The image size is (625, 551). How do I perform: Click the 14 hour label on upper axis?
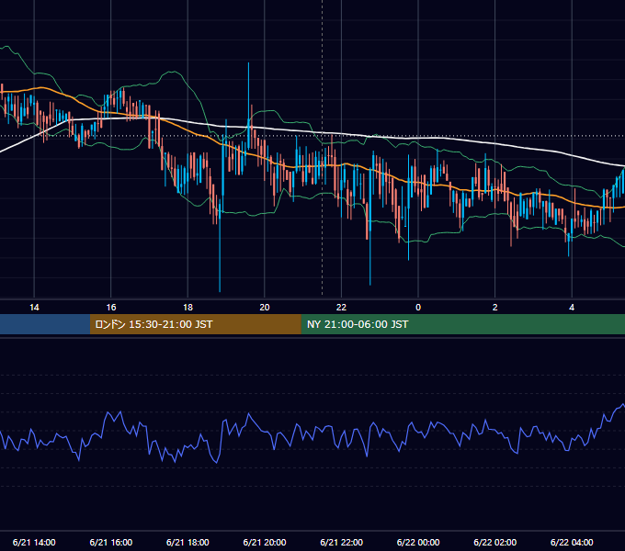click(x=34, y=308)
